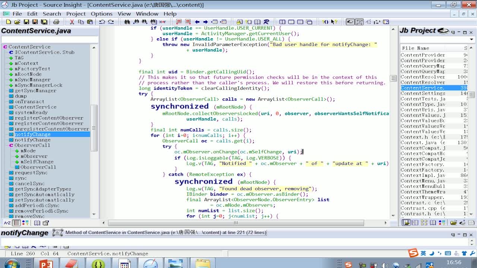This screenshot has height=268, width=477.
Task: Open the Edit menu
Action: (32, 14)
